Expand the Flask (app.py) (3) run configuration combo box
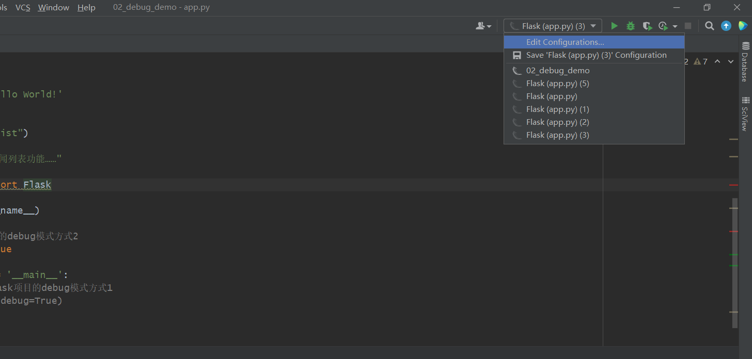The image size is (752, 359). (x=553, y=26)
